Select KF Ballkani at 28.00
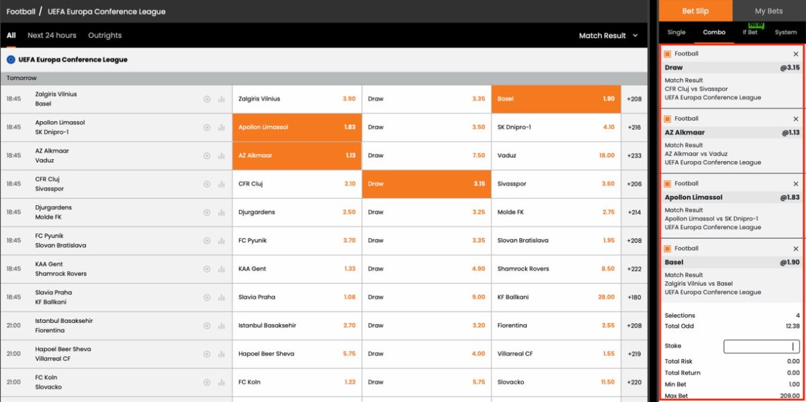 pos(556,297)
